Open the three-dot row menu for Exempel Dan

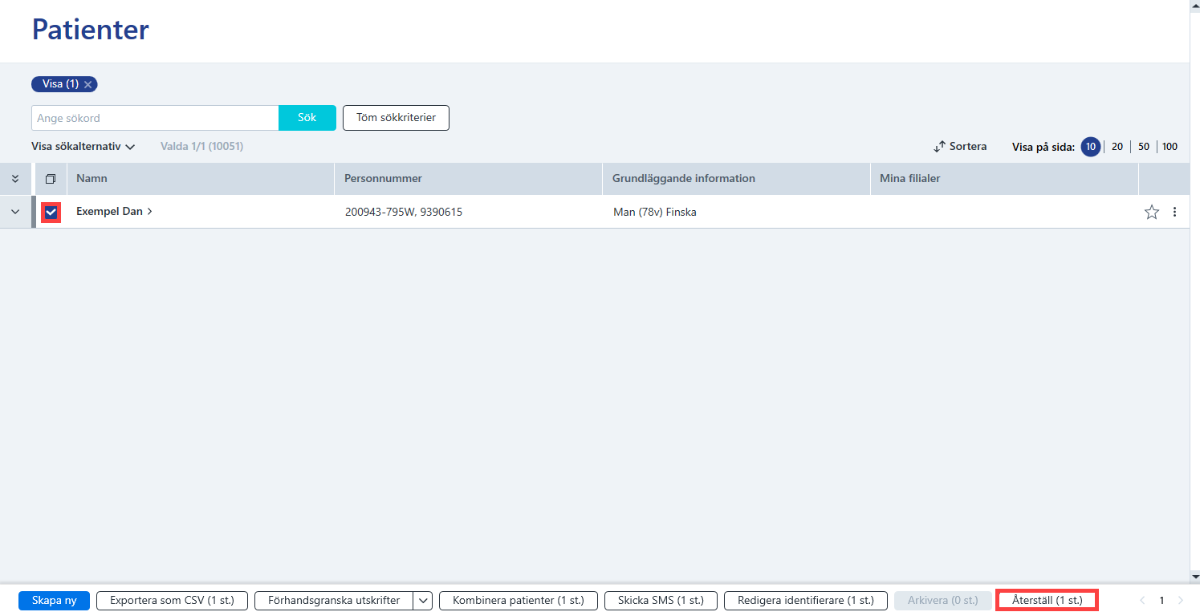tap(1175, 212)
